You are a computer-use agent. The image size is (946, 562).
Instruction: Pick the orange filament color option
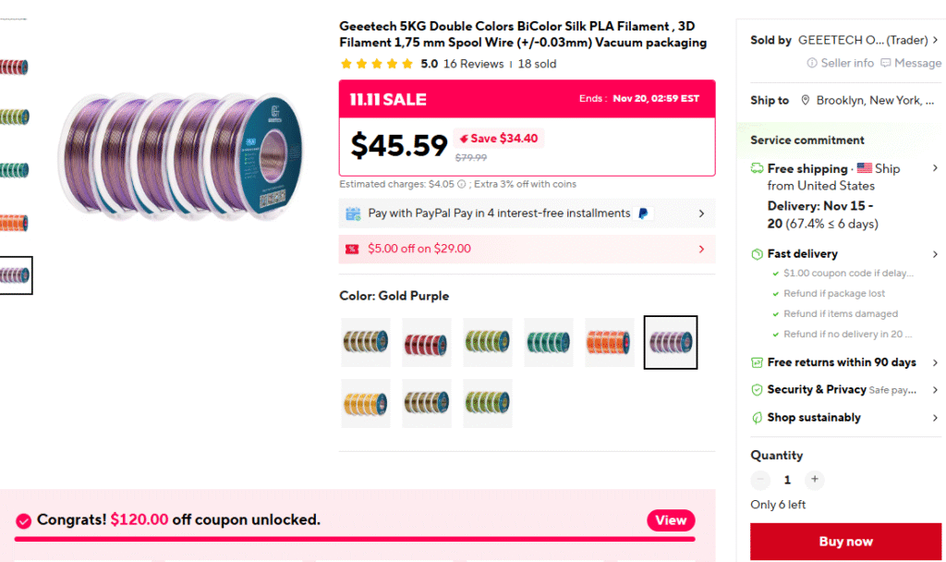610,342
